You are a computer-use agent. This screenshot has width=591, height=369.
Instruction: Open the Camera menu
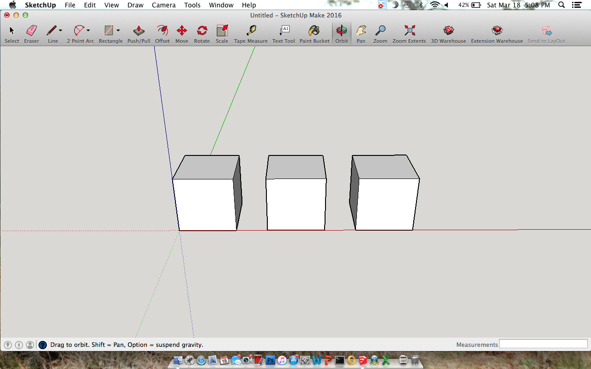(164, 5)
